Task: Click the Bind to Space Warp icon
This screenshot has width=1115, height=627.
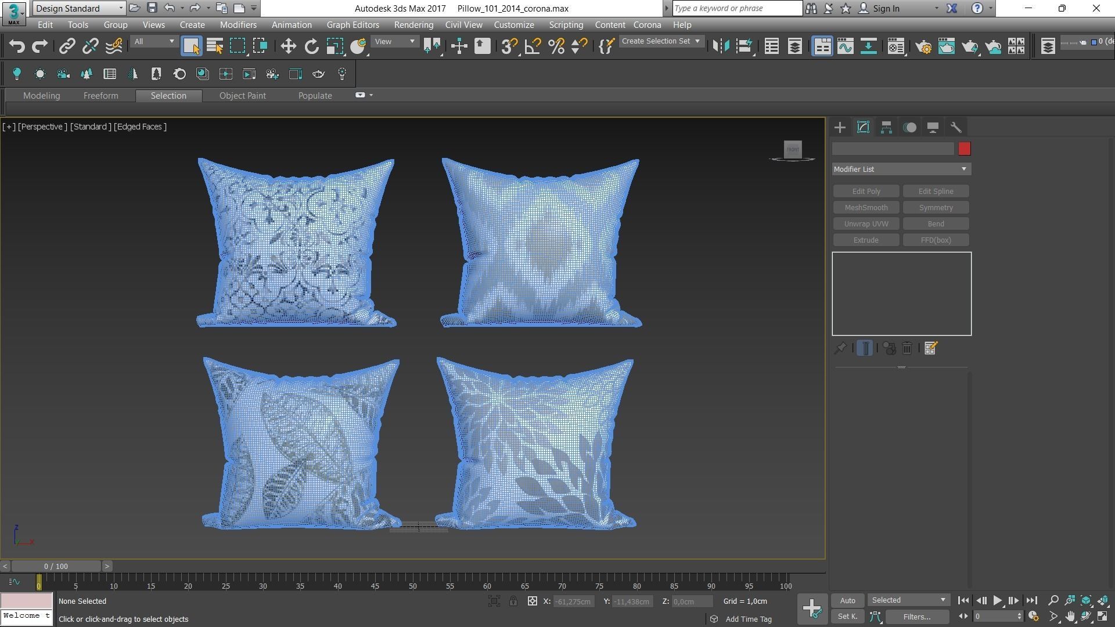Action: coord(114,46)
